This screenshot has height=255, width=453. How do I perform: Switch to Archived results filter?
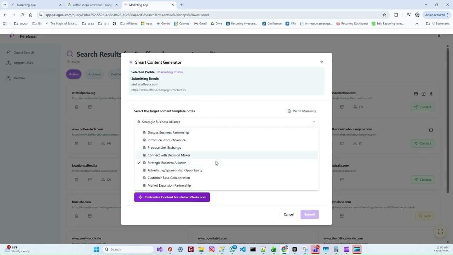tap(94, 74)
